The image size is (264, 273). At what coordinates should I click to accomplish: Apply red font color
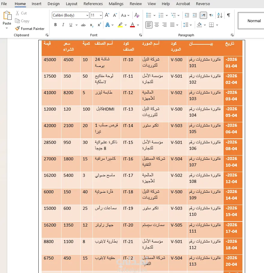point(132,25)
